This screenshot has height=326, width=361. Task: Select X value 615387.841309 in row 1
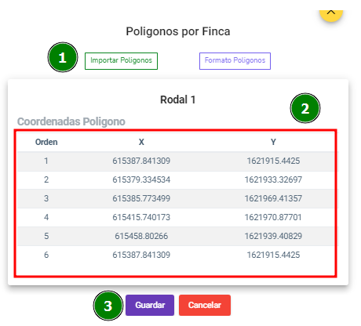pos(141,161)
